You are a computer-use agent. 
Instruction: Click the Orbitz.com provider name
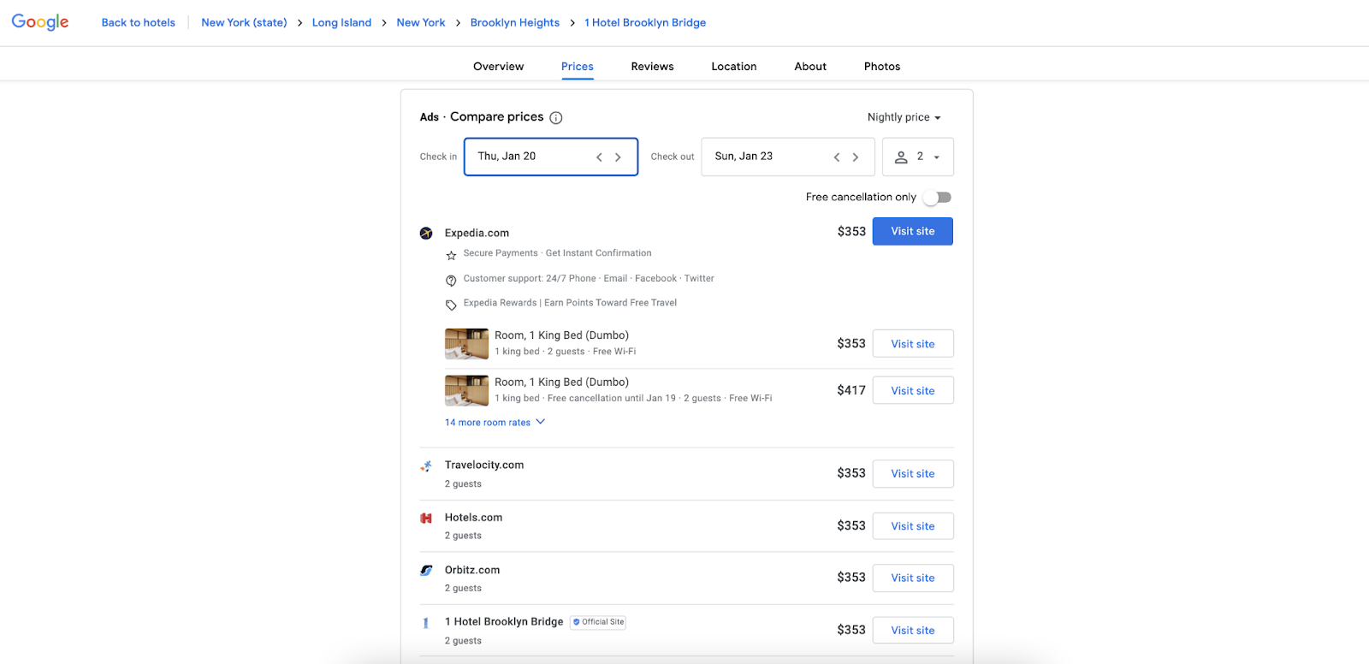(x=472, y=570)
